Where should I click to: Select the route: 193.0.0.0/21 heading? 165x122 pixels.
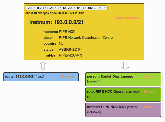click(20, 76)
